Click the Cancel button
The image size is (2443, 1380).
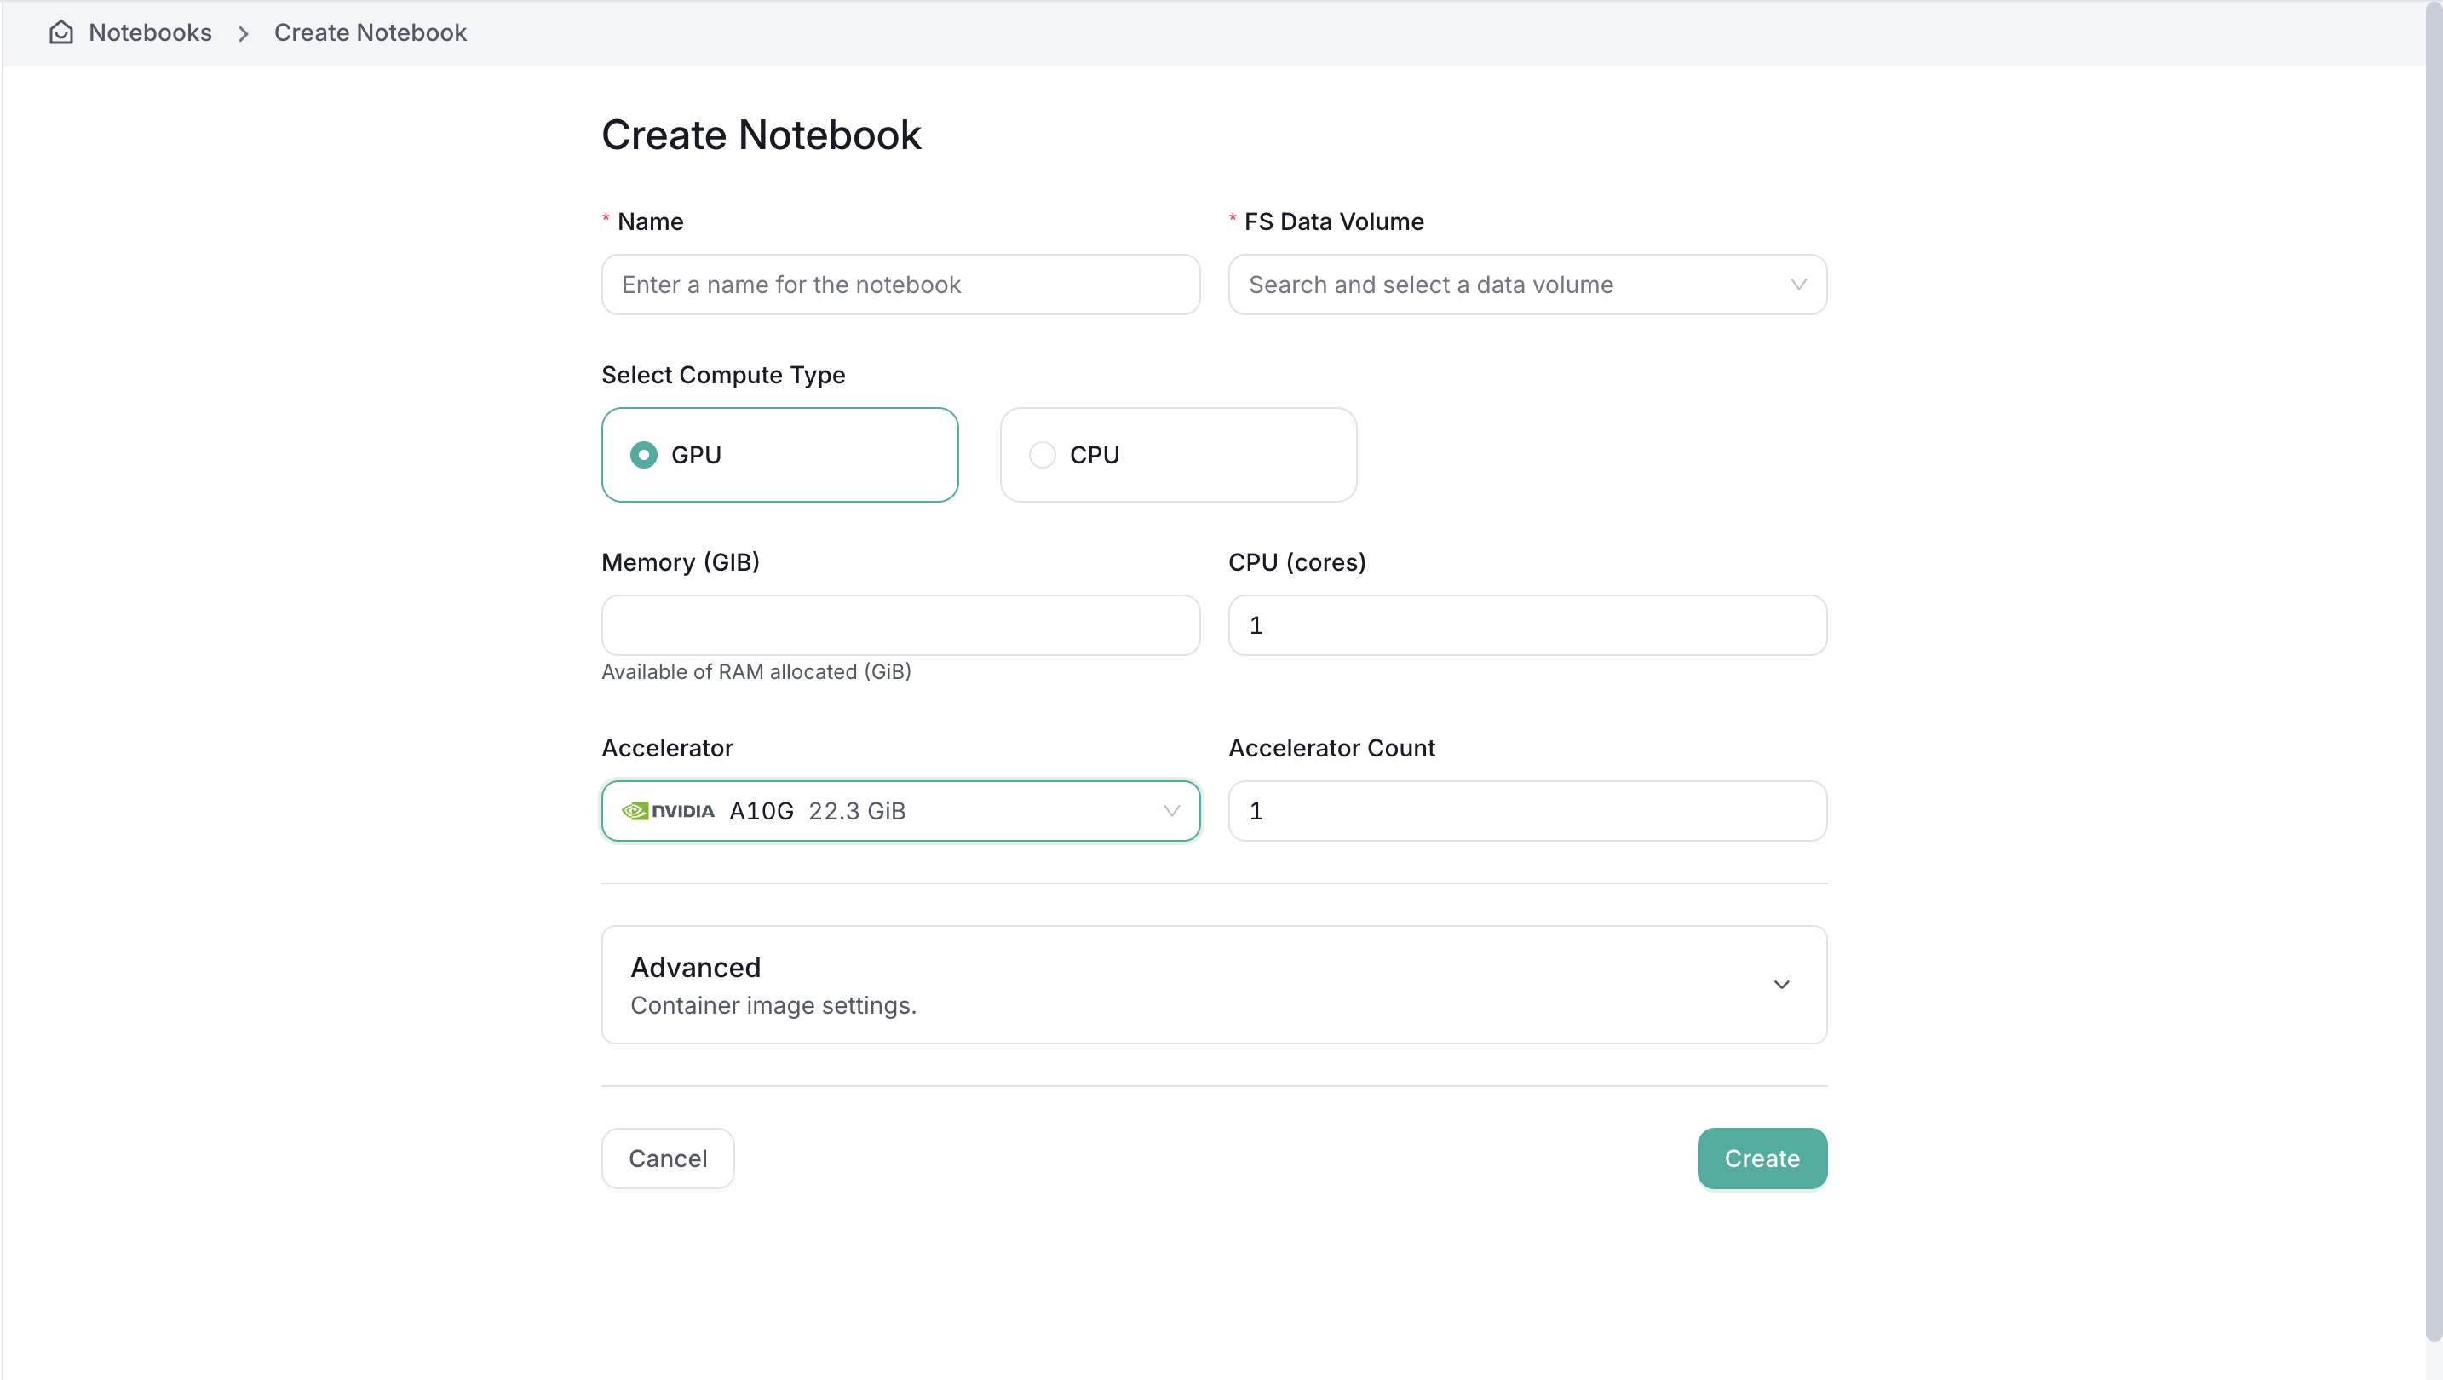point(668,1158)
